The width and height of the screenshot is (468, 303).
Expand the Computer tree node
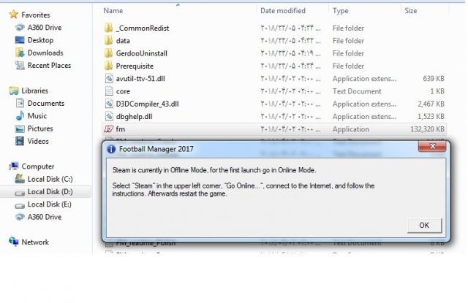pyautogui.click(x=37, y=166)
